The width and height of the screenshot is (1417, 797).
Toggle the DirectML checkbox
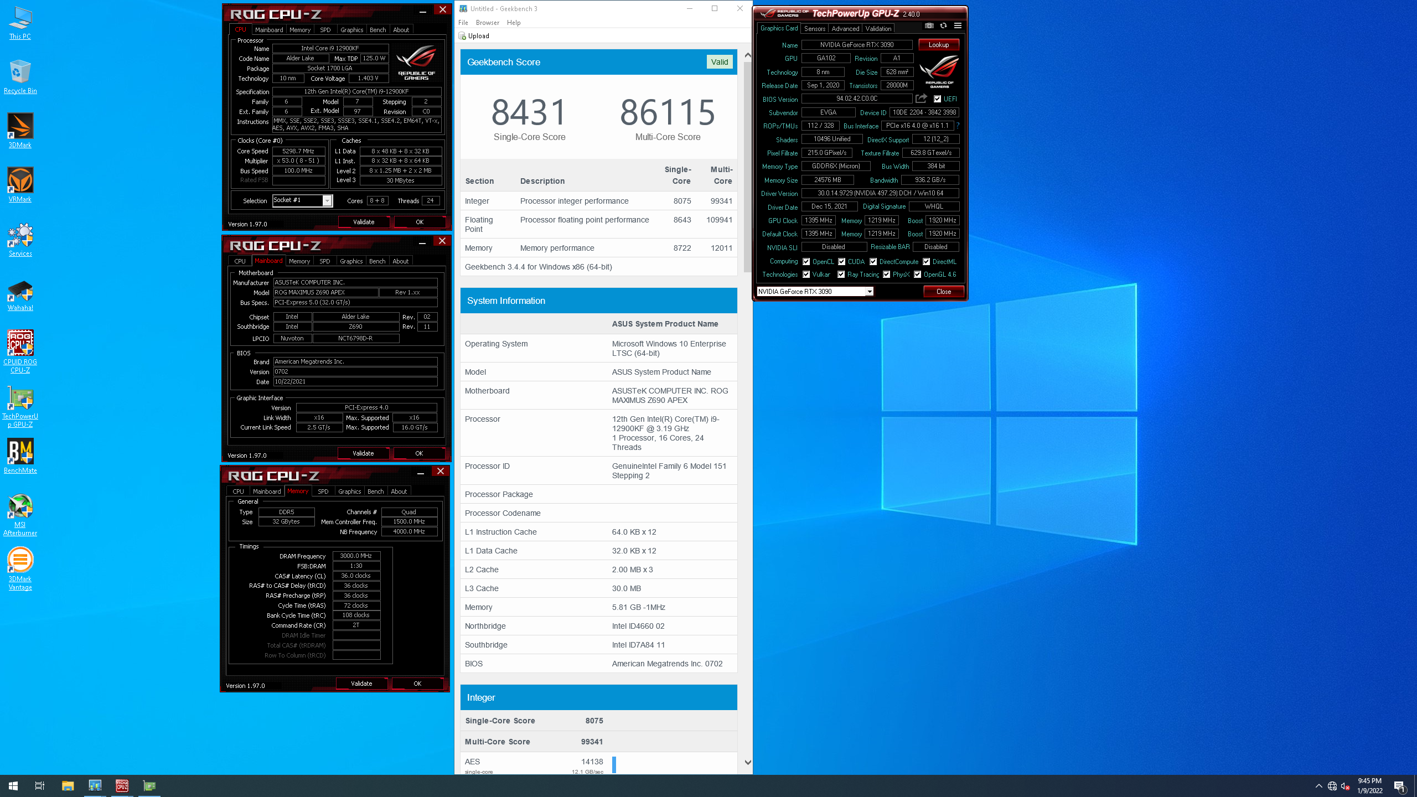926,262
